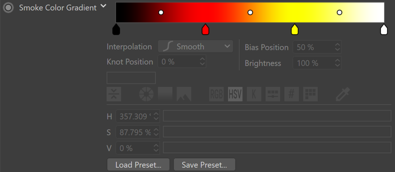Select the red gradient knot

206,29
